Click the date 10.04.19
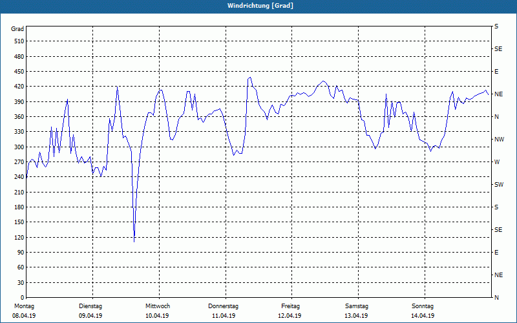The image size is (517, 323). coord(157,316)
